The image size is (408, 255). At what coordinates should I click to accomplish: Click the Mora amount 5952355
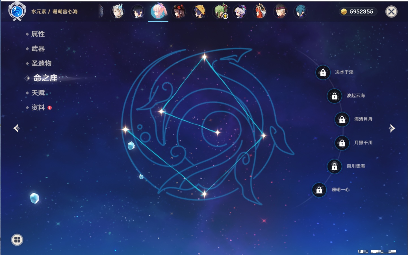[x=361, y=12]
